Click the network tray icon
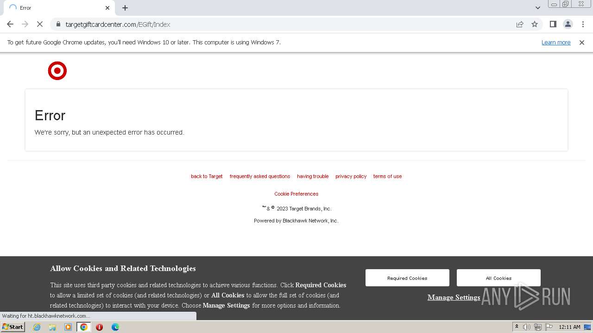593x333 pixels. tap(537, 327)
